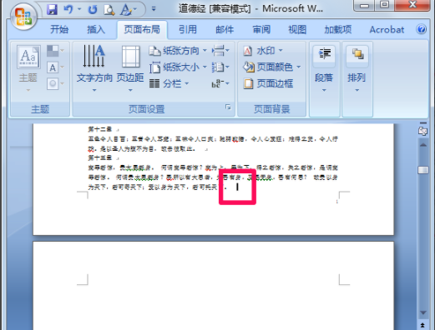Image resolution: width=435 pixels, height=330 pixels.
Task: Open 页边距 margins menu
Action: [130, 68]
